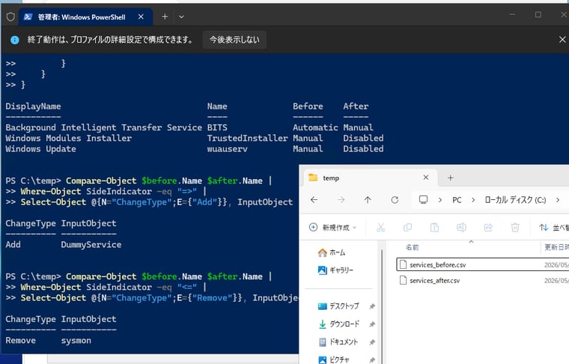Expand chevron after PC in address bar

point(473,200)
